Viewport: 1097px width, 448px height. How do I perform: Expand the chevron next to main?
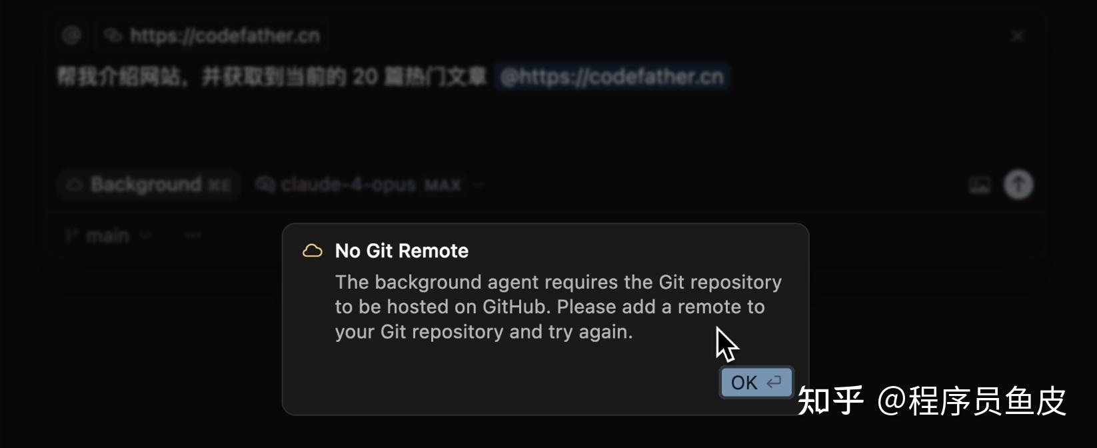[145, 236]
